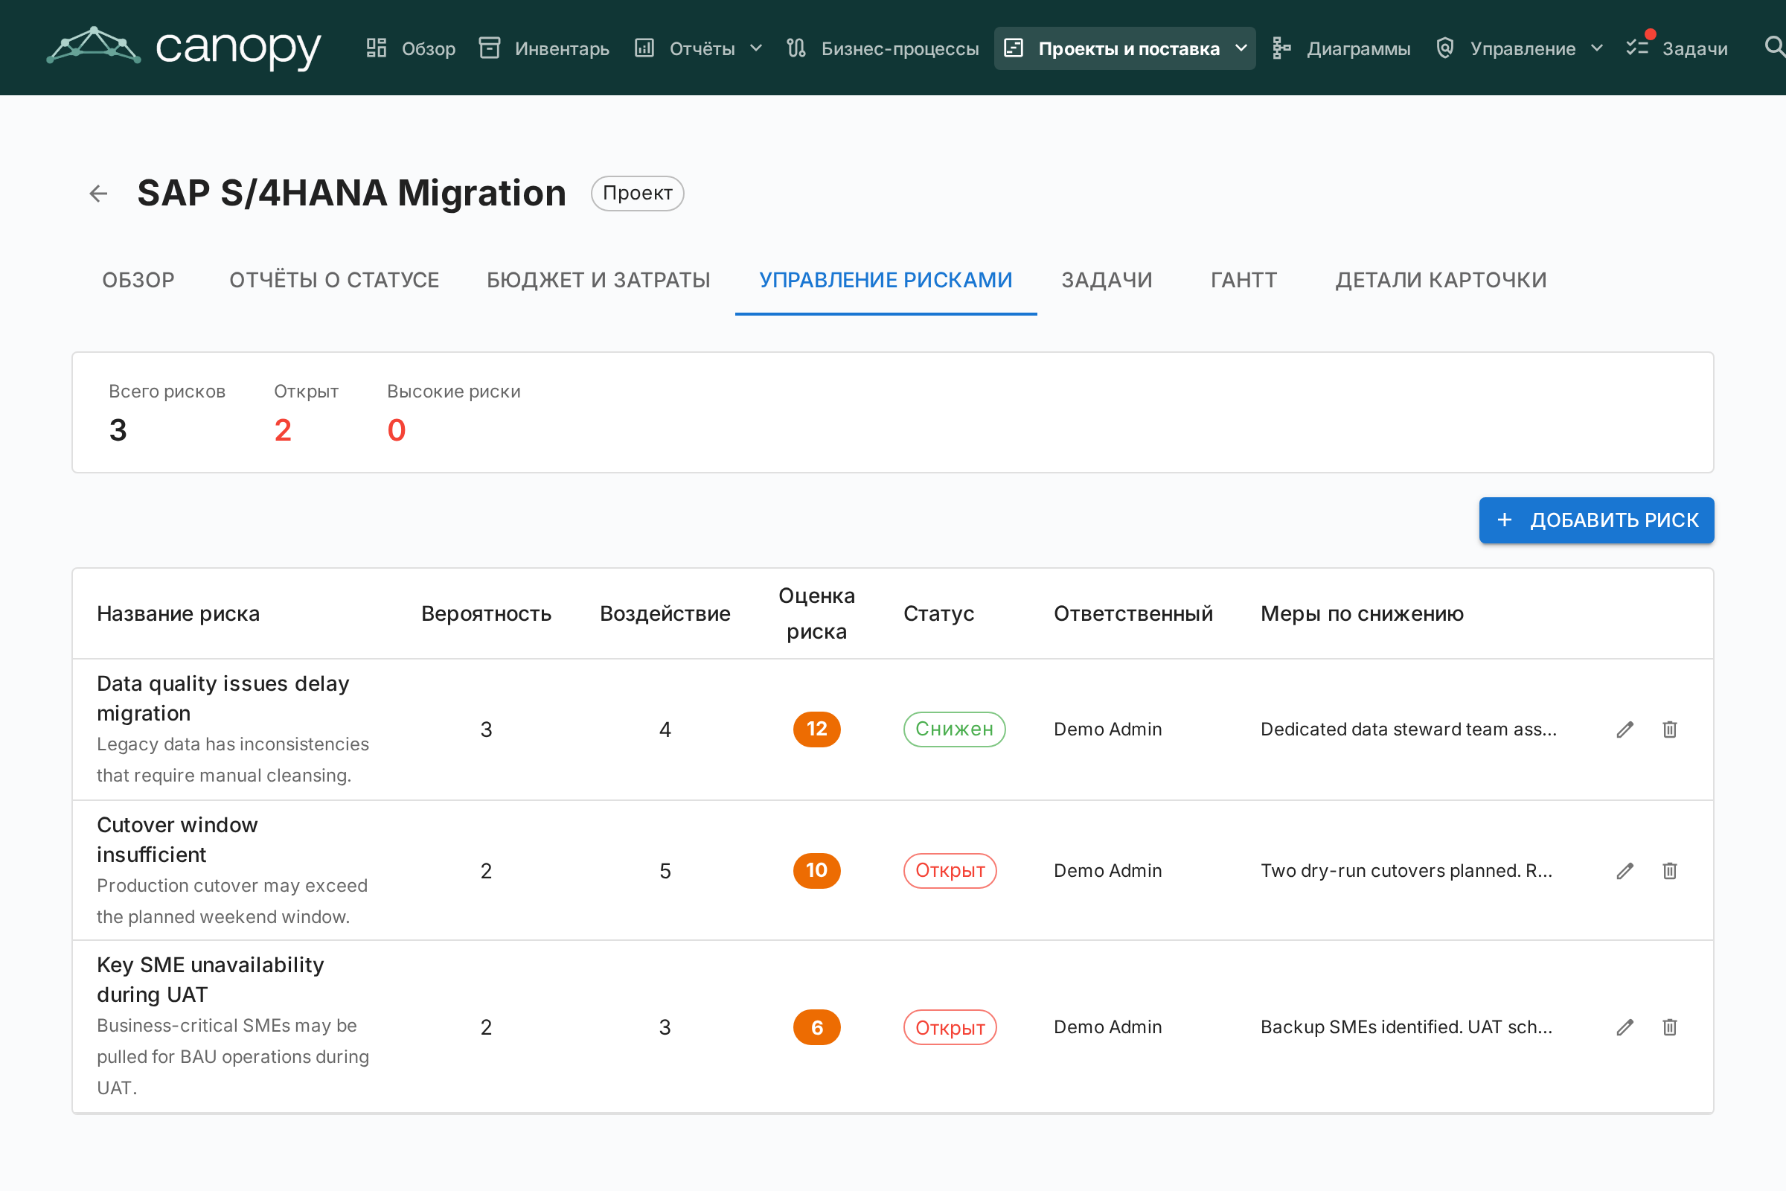The image size is (1786, 1191).
Task: Open Бизнес-процессы in the top navigation
Action: 900,48
